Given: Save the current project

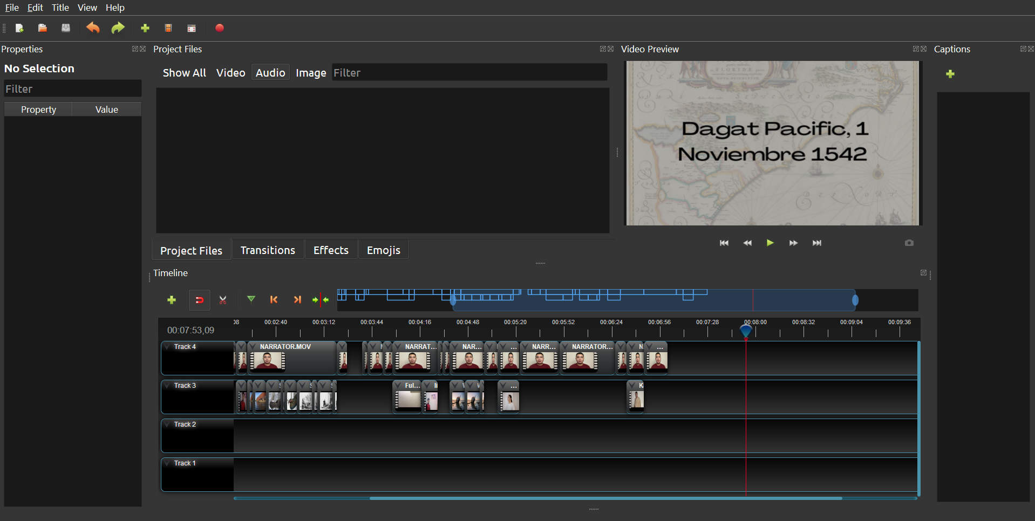Looking at the screenshot, I should (x=66, y=28).
